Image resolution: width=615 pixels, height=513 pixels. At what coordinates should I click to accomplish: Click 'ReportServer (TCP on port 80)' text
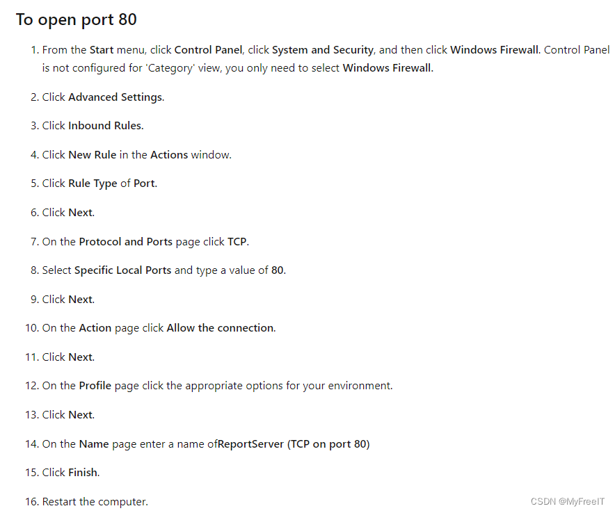(294, 444)
